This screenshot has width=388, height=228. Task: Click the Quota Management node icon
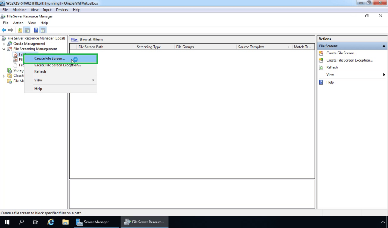(9, 44)
